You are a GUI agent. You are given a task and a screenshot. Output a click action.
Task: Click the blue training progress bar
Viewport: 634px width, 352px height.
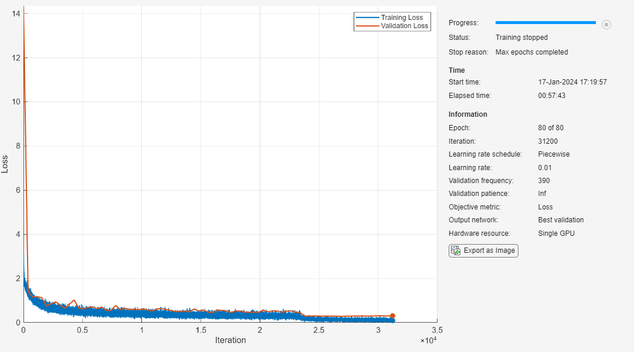545,23
